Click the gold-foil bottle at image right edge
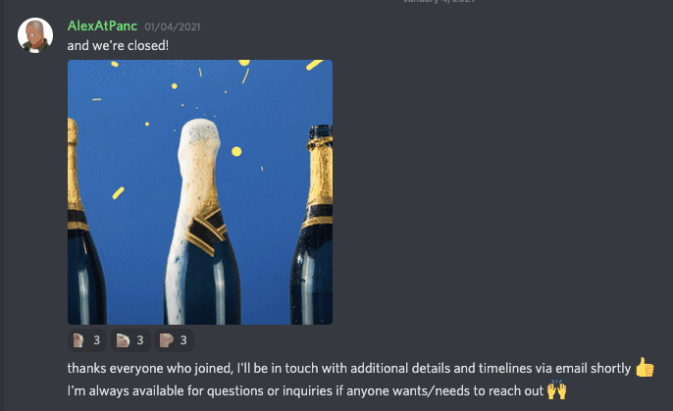Screen dimensions: 673x411 (312, 225)
